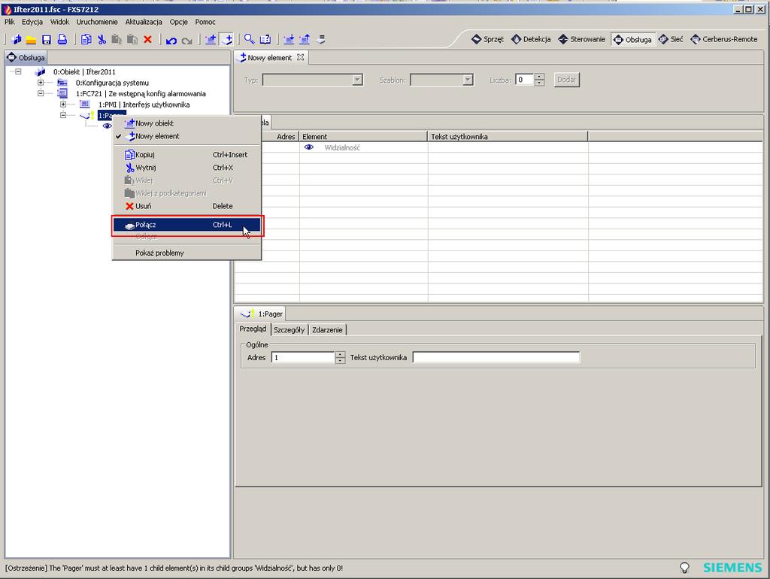This screenshot has height=579, width=770.
Task: Switch to the Zdarzenie tab
Action: coord(327,330)
